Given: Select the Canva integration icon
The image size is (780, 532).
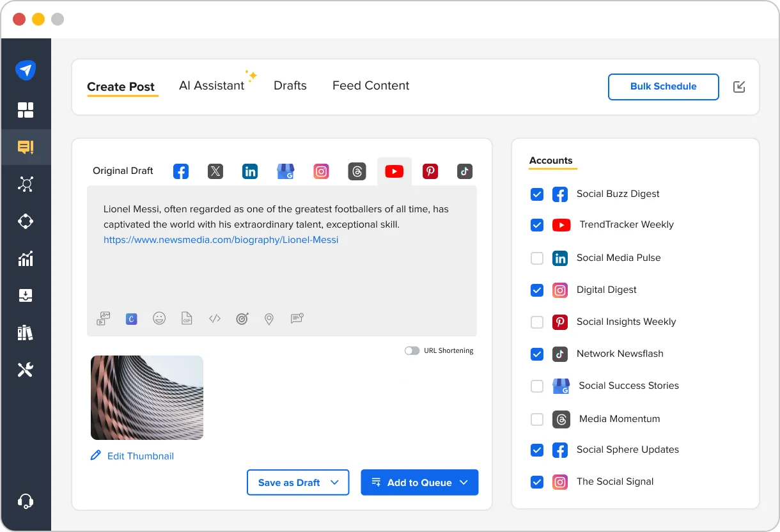Looking at the screenshot, I should [131, 318].
